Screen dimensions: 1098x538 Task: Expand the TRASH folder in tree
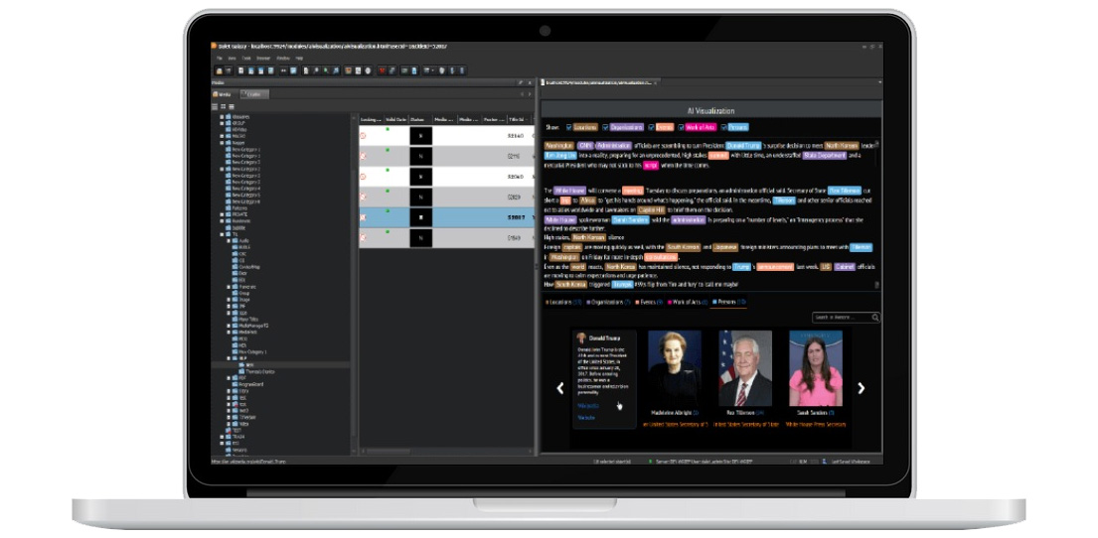coord(222,437)
